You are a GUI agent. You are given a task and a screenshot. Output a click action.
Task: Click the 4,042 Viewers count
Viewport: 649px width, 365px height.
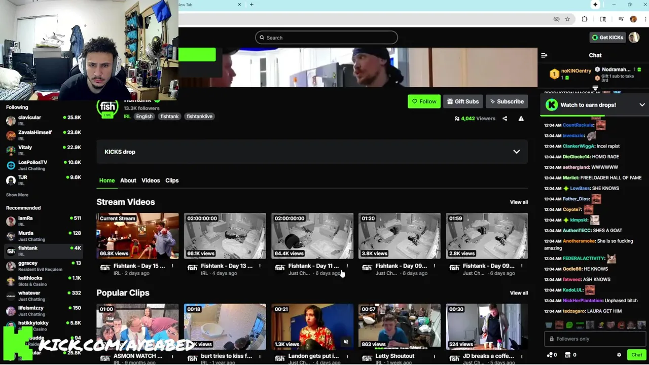475,119
